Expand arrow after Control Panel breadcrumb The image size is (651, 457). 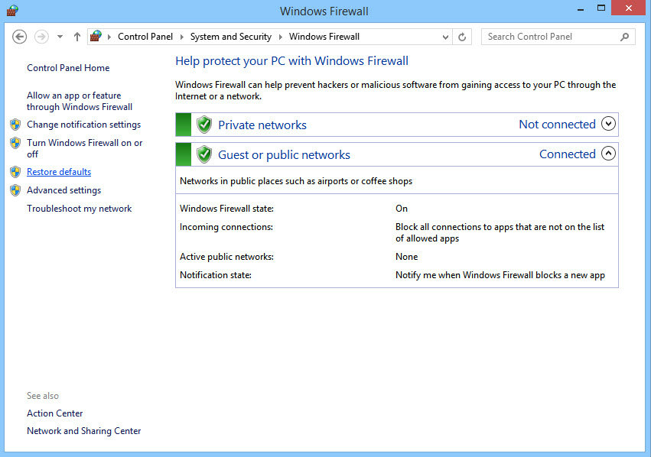[181, 37]
